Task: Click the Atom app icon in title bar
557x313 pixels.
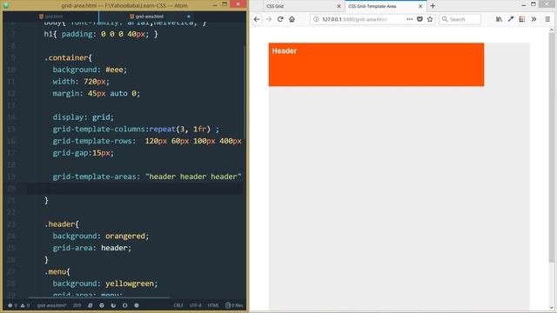Action: [6, 5]
